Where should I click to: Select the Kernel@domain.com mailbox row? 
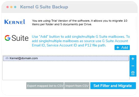point(66,58)
